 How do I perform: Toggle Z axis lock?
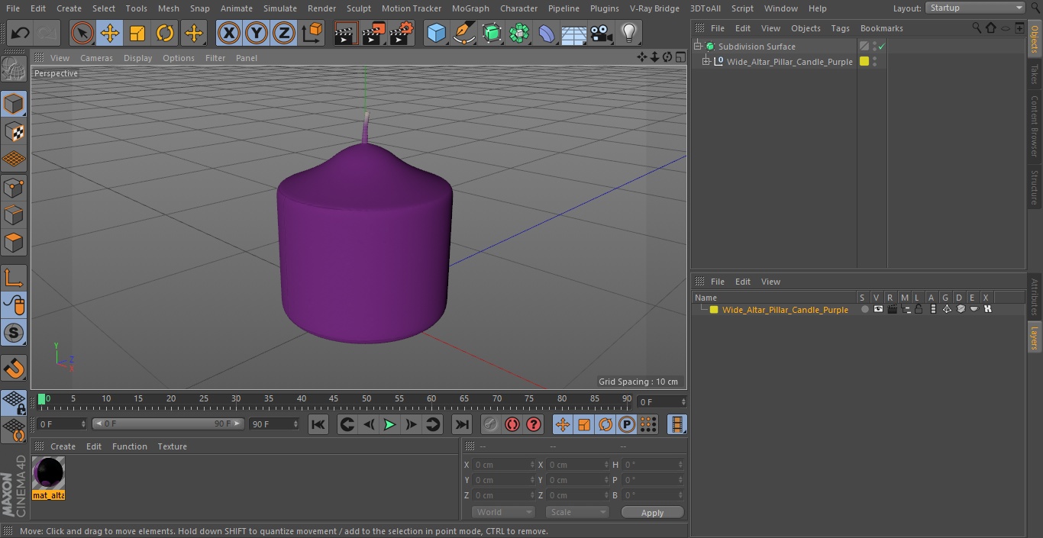pyautogui.click(x=284, y=33)
